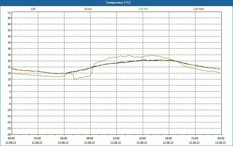This screenshot has height=146, width=233.
Task: Click the 45 axis value
Action: tap(9, 42)
